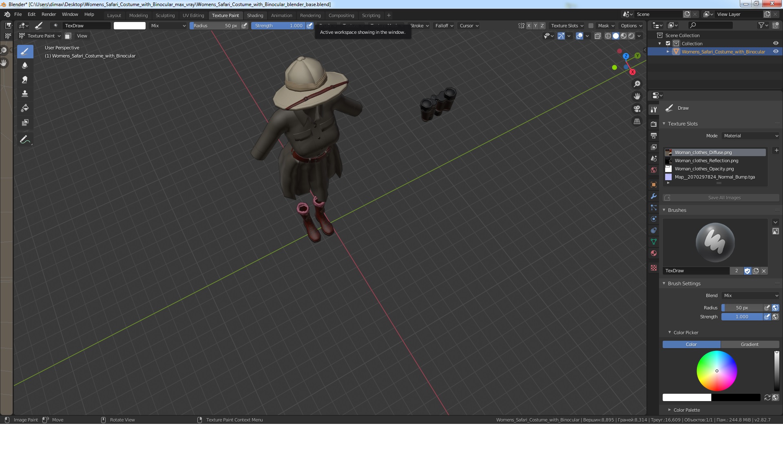Switch to Sculpting workspace tab
The image size is (783, 472).
pyautogui.click(x=165, y=15)
